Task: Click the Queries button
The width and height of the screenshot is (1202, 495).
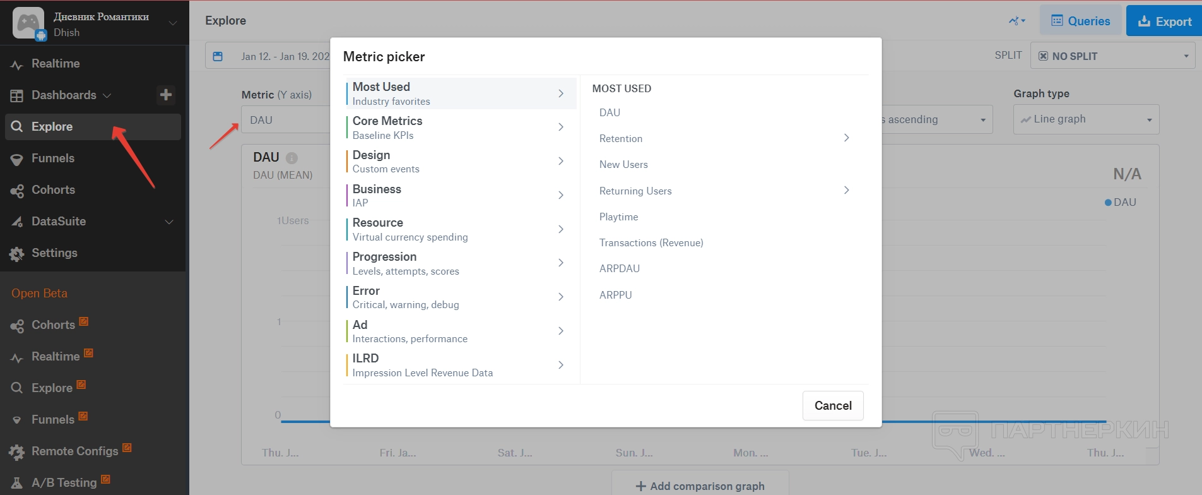Action: 1080,21
